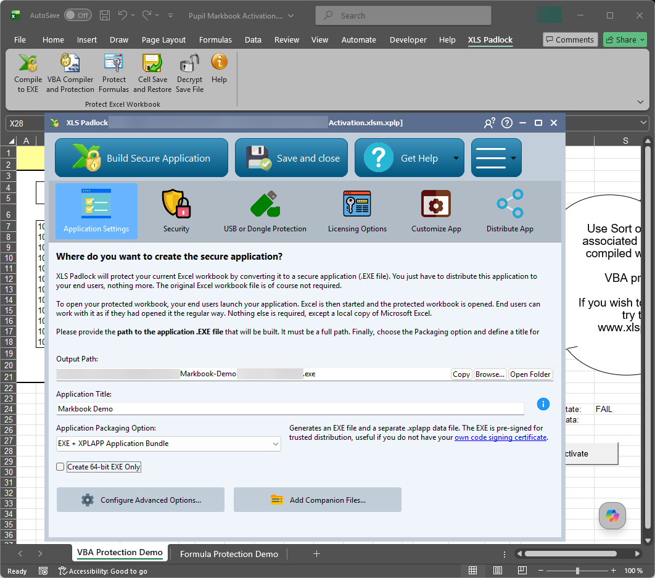Select the Formula Protection Demo sheet tab

[229, 554]
